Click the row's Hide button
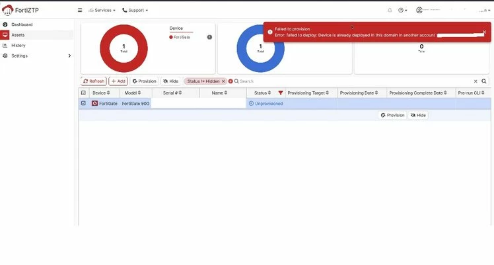This screenshot has width=494, height=265. 418,115
